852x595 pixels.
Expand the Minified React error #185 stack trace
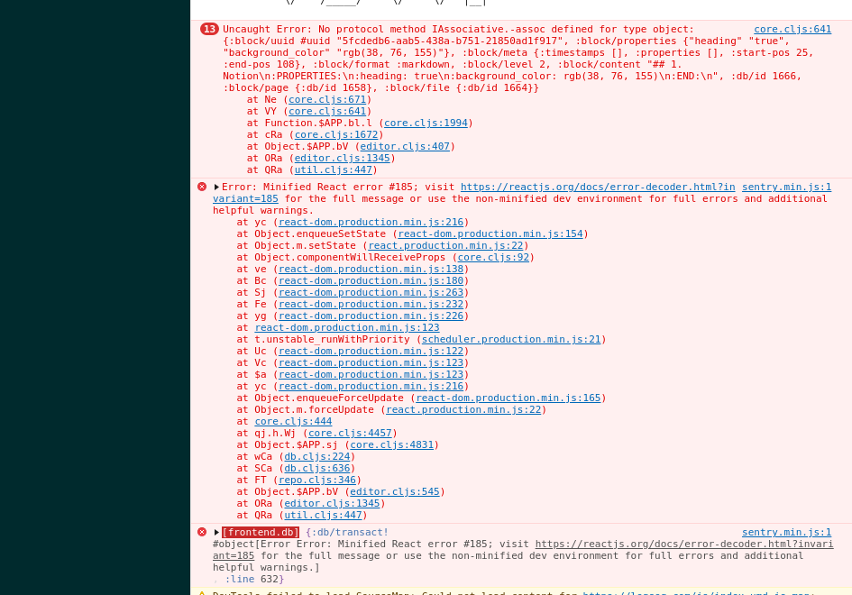click(216, 187)
